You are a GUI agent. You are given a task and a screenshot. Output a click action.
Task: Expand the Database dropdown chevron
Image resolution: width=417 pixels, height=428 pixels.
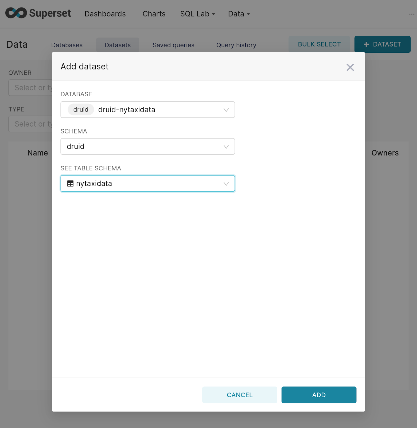pos(226,110)
